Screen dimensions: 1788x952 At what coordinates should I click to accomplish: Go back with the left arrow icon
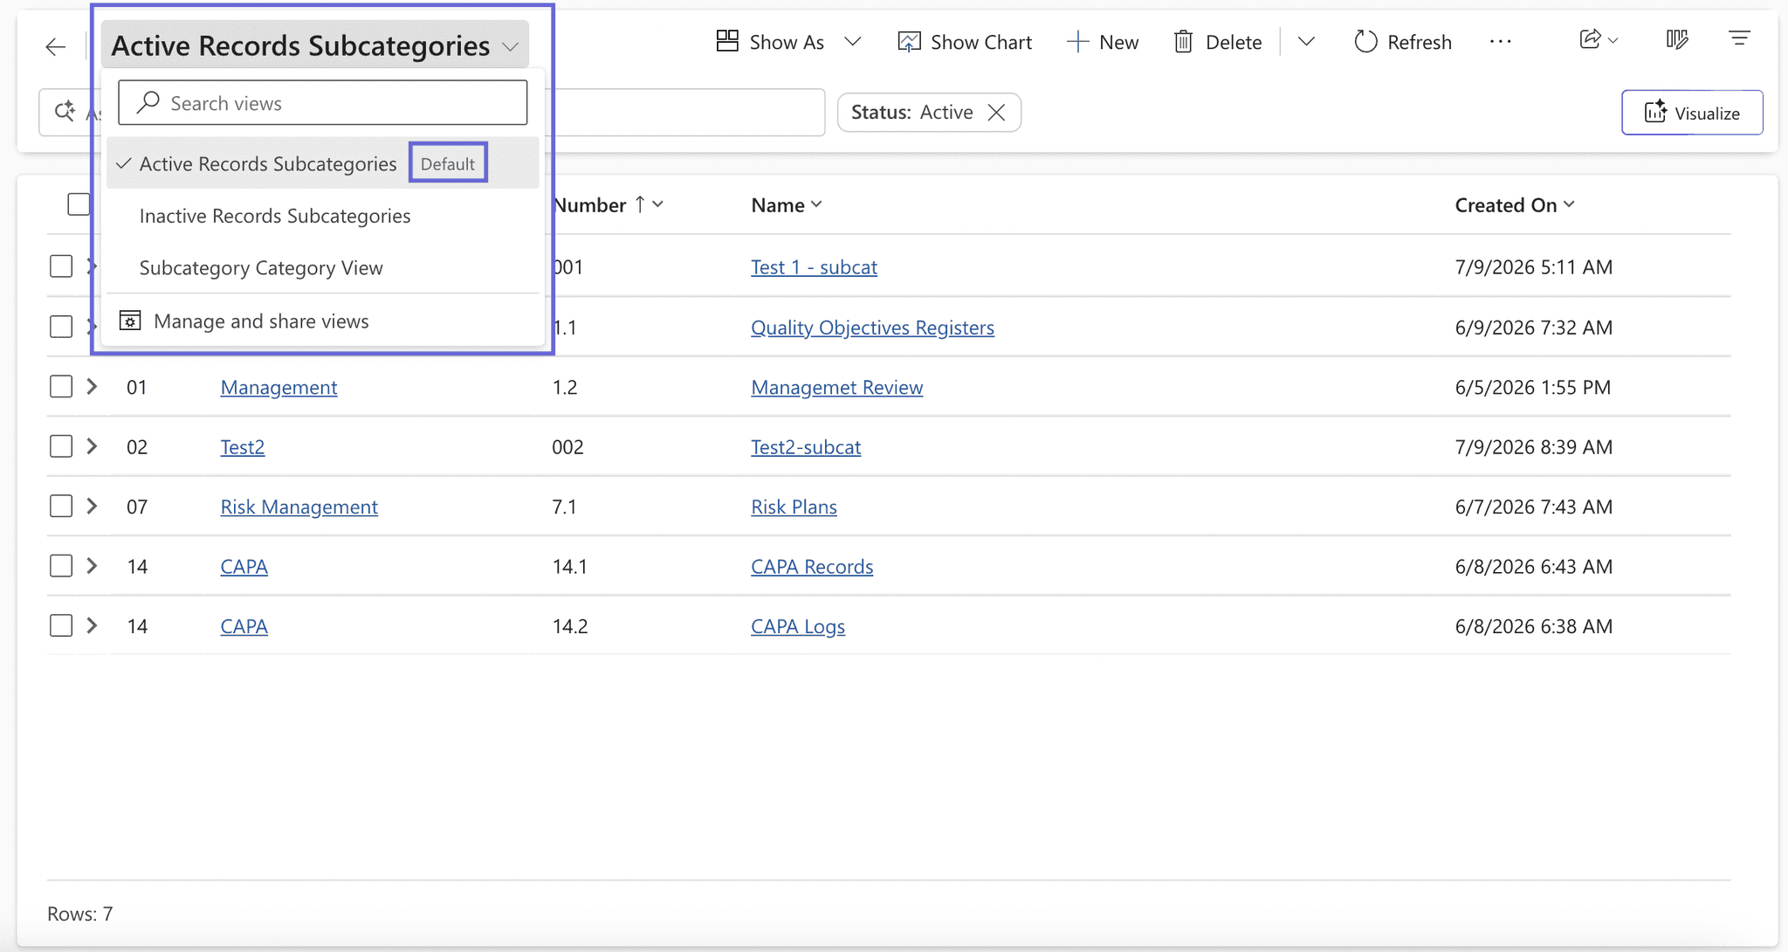point(56,46)
